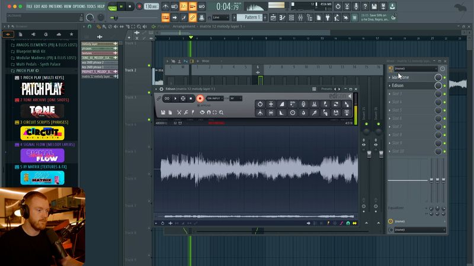Click Edison normalize/fade-in ramp icon
The image size is (474, 266).
pos(282,104)
